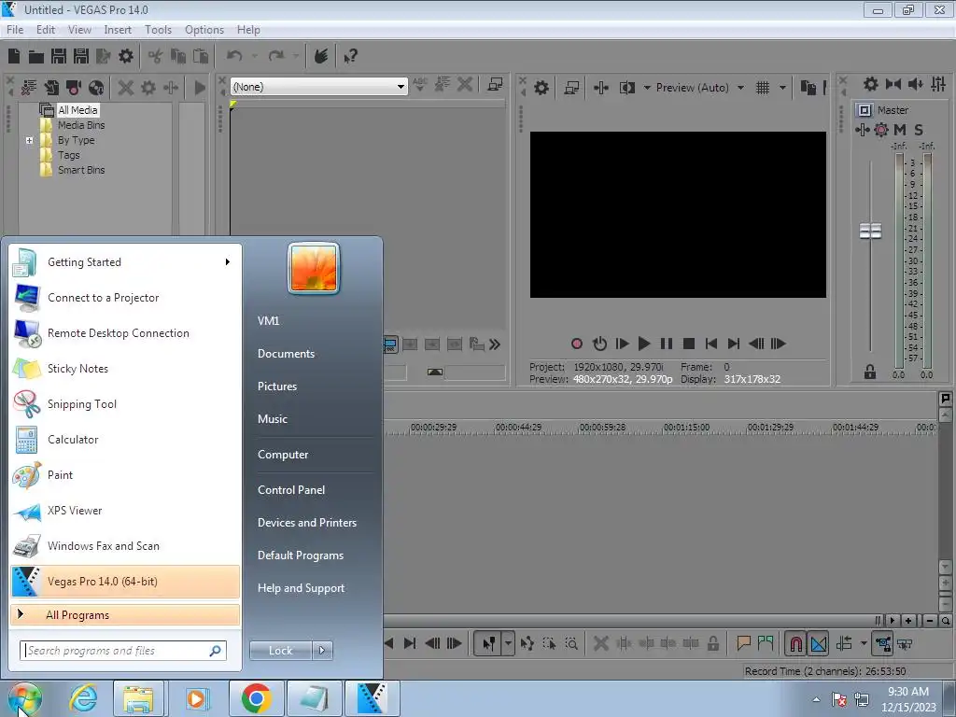Open Normal Edit Tool dropdown arrow
Image resolution: width=956 pixels, height=717 pixels.
(508, 643)
